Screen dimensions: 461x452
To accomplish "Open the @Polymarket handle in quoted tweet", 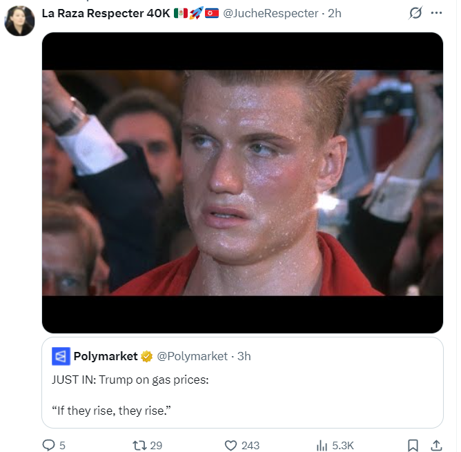I will (x=192, y=356).
